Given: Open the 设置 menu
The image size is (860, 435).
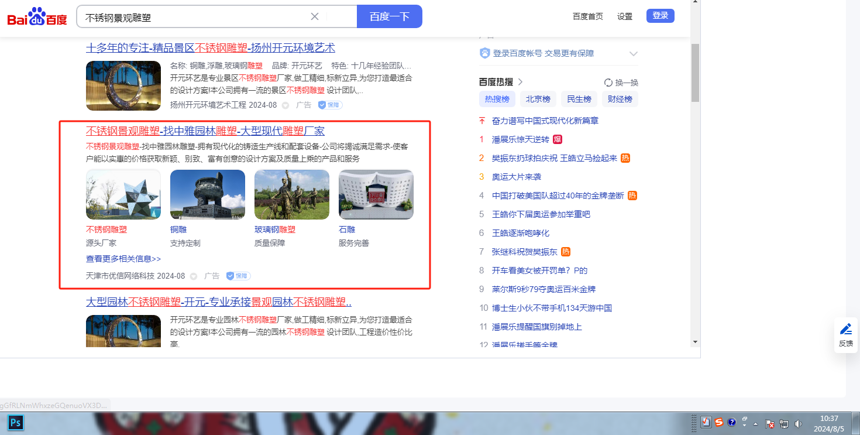Looking at the screenshot, I should click(x=625, y=16).
